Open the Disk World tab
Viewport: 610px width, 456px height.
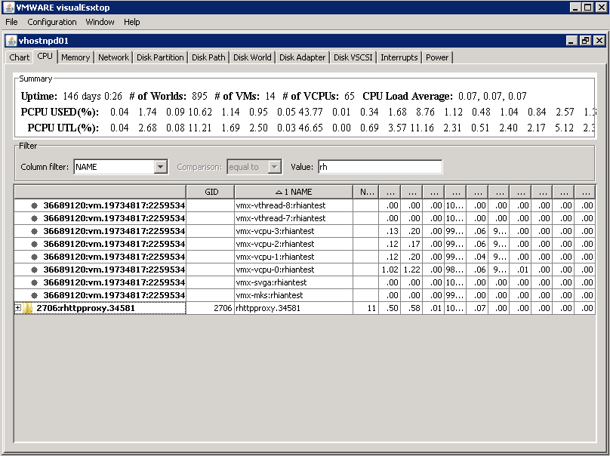click(x=252, y=57)
